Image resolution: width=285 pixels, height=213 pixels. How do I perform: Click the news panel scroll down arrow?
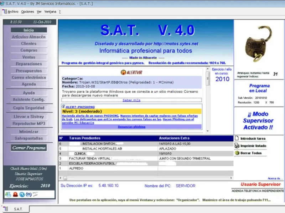click(x=208, y=131)
